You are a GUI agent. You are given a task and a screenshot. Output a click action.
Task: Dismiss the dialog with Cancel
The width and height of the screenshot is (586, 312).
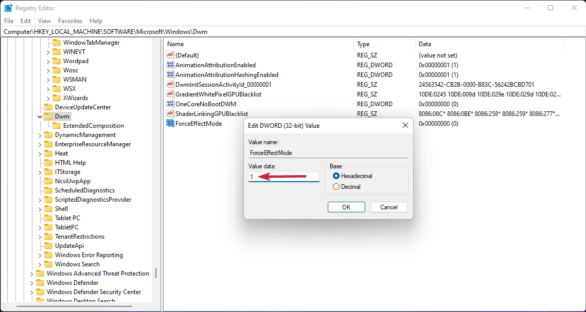click(388, 207)
